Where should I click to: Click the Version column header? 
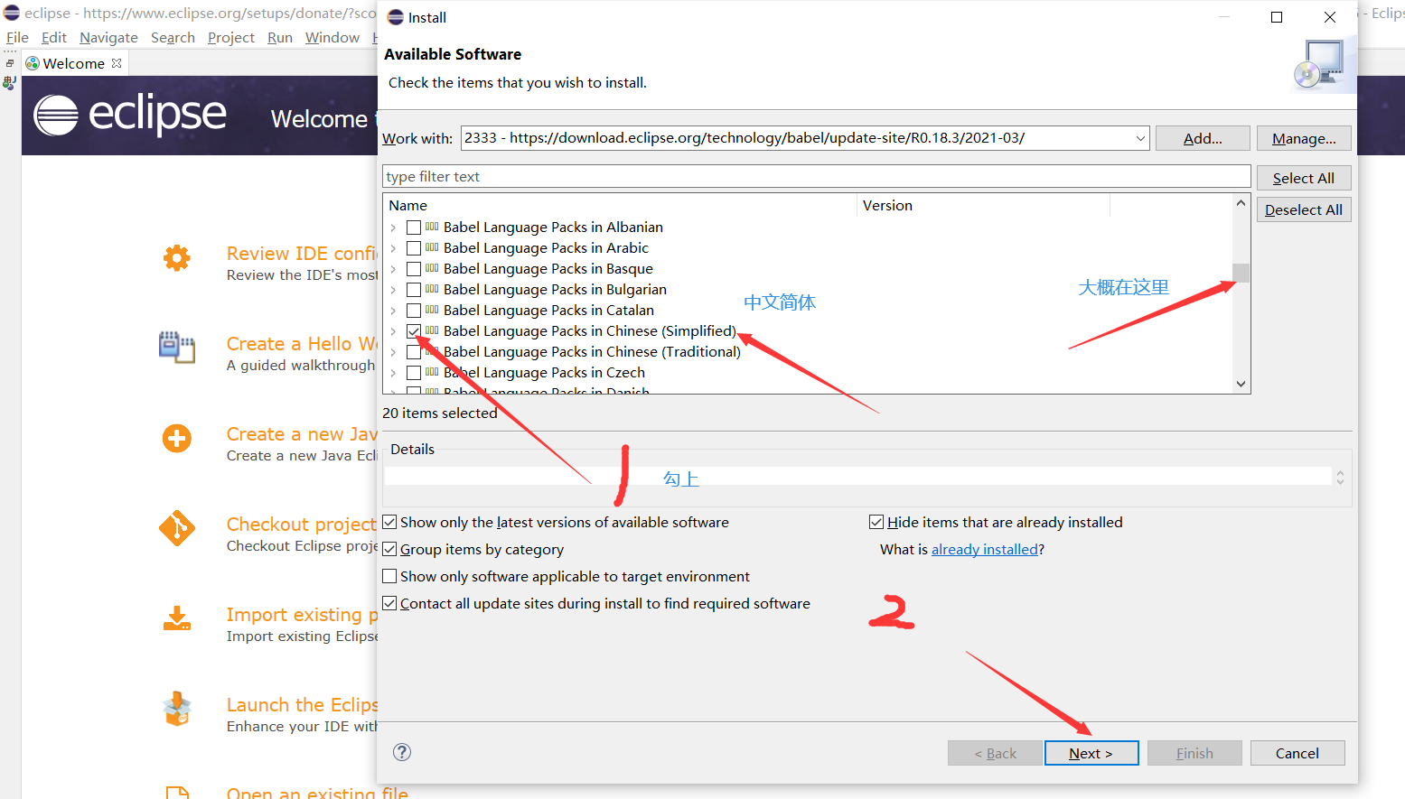[983, 205]
